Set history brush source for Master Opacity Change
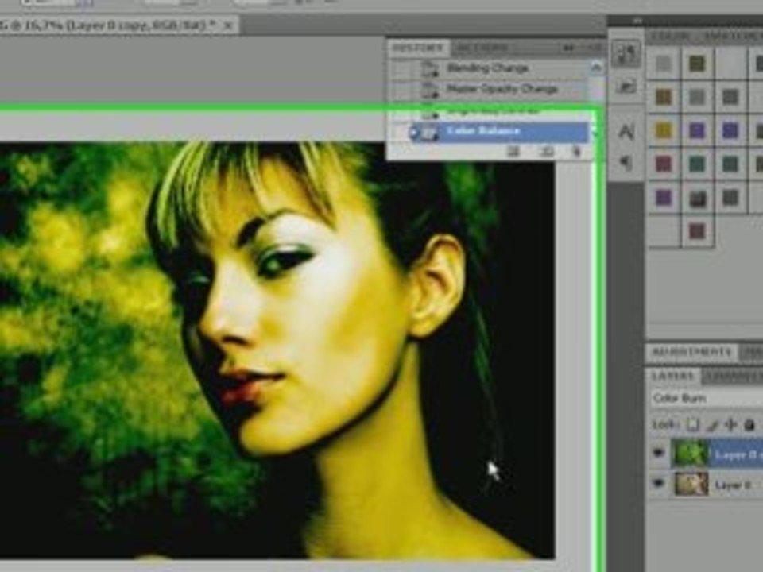 pos(402,90)
